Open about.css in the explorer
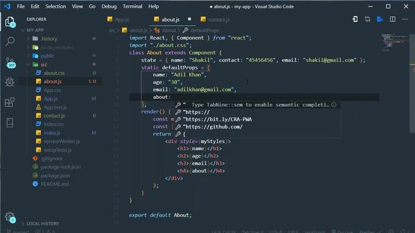This screenshot has width=415, height=233. coord(61,73)
